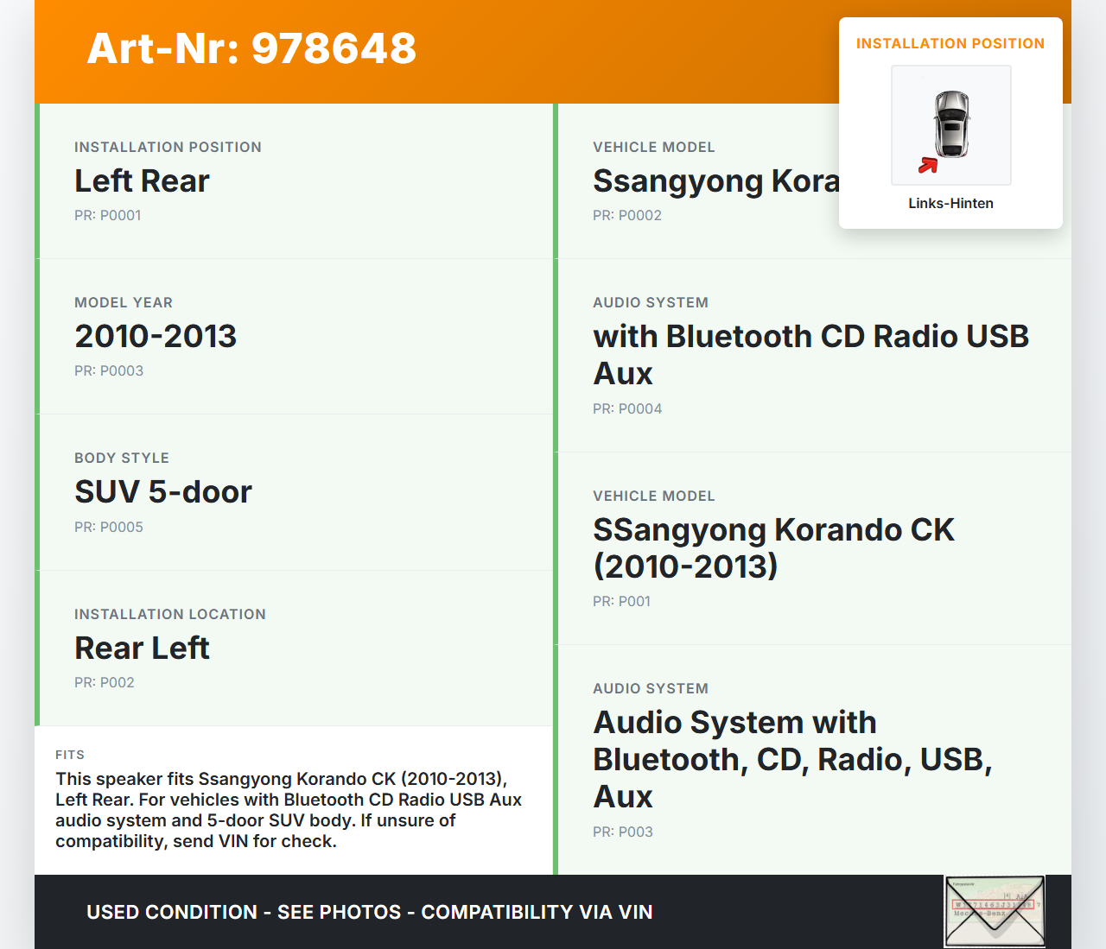Click the 'PR: P0005' code
This screenshot has height=949, width=1106.
pyautogui.click(x=109, y=527)
